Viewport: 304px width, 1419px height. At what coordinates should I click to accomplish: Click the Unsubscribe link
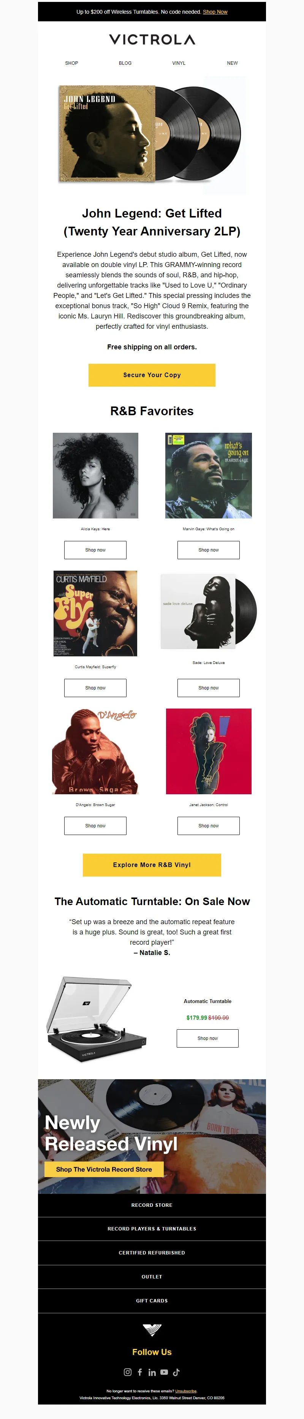[186, 1391]
